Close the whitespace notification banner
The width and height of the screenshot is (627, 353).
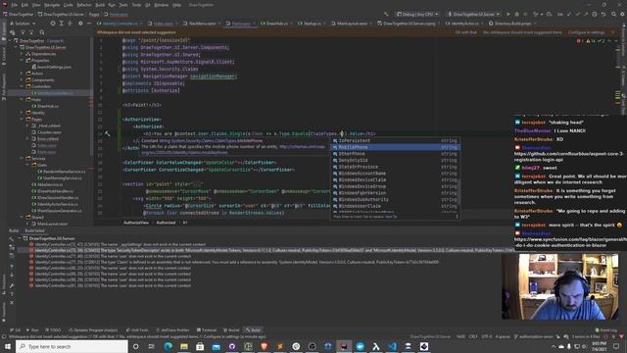pos(612,32)
